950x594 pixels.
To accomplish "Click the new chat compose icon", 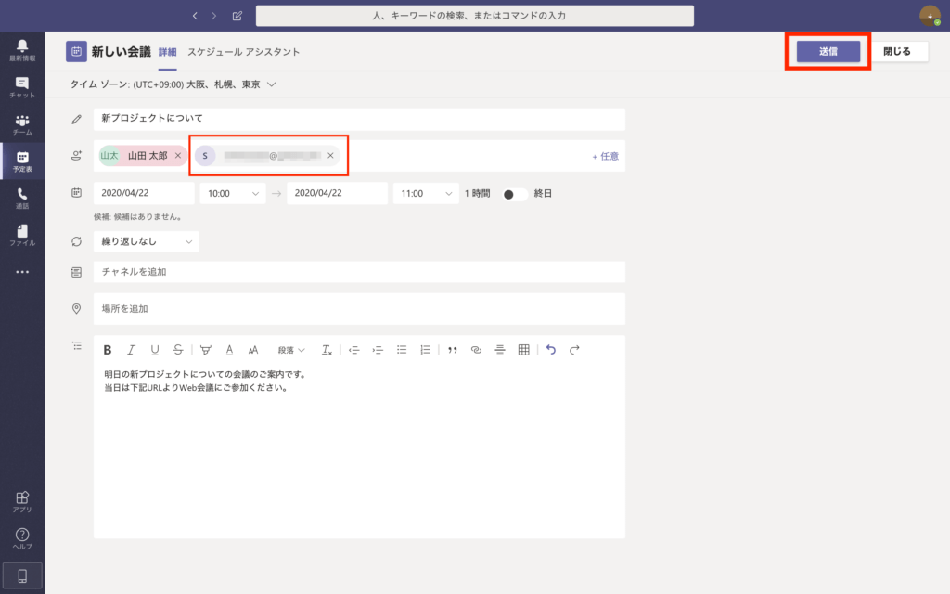I will (237, 16).
